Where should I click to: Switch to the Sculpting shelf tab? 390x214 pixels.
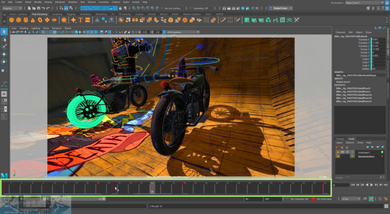pyautogui.click(x=57, y=14)
